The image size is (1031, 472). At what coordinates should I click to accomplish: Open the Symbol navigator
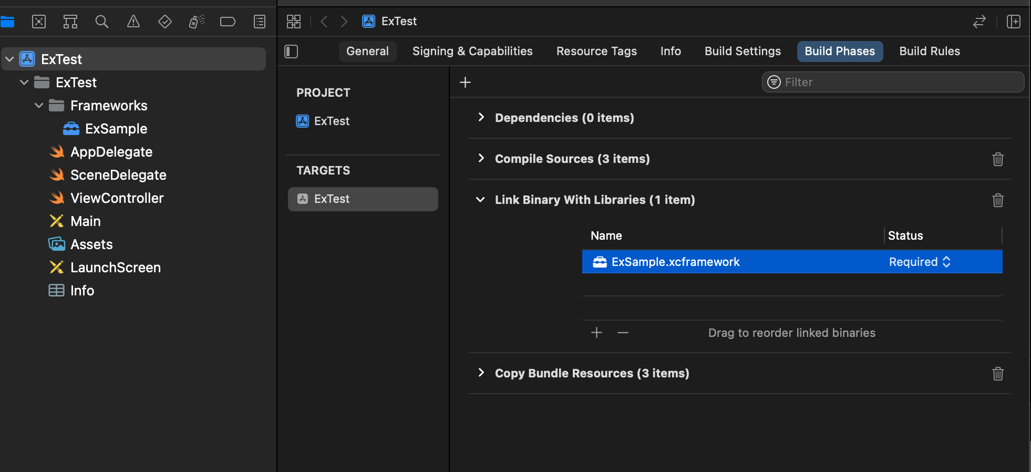click(x=70, y=22)
